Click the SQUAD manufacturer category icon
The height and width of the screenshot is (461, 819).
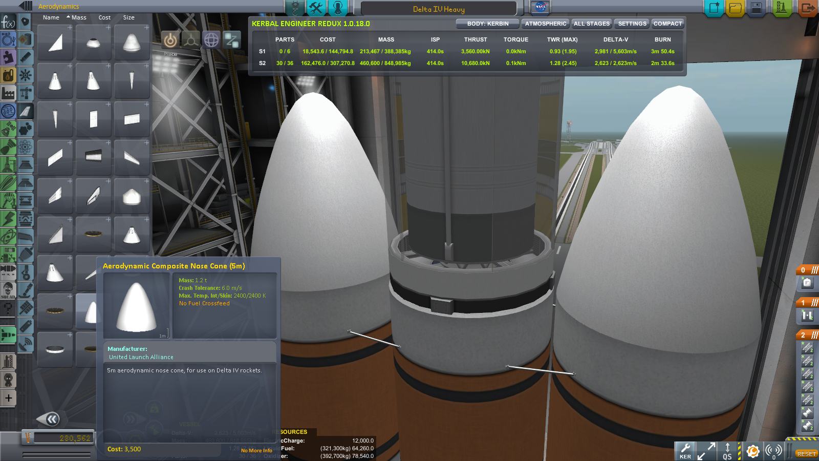click(x=8, y=290)
